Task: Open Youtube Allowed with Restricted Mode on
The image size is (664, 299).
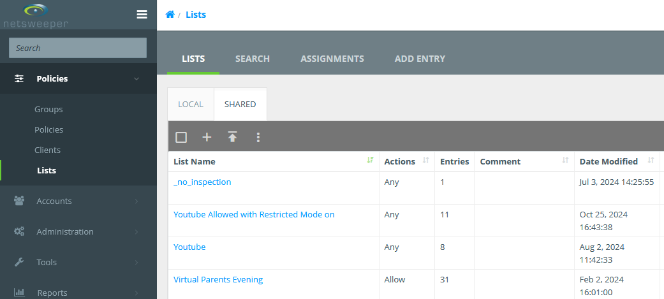Action: (x=254, y=215)
